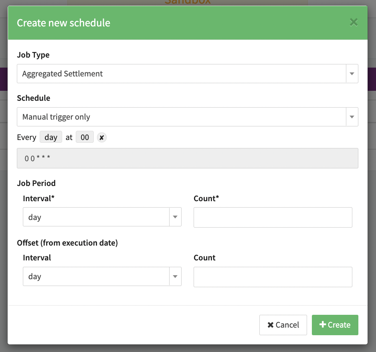This screenshot has width=376, height=352.
Task: Click the Job Type dropdown arrow
Action: (x=352, y=74)
